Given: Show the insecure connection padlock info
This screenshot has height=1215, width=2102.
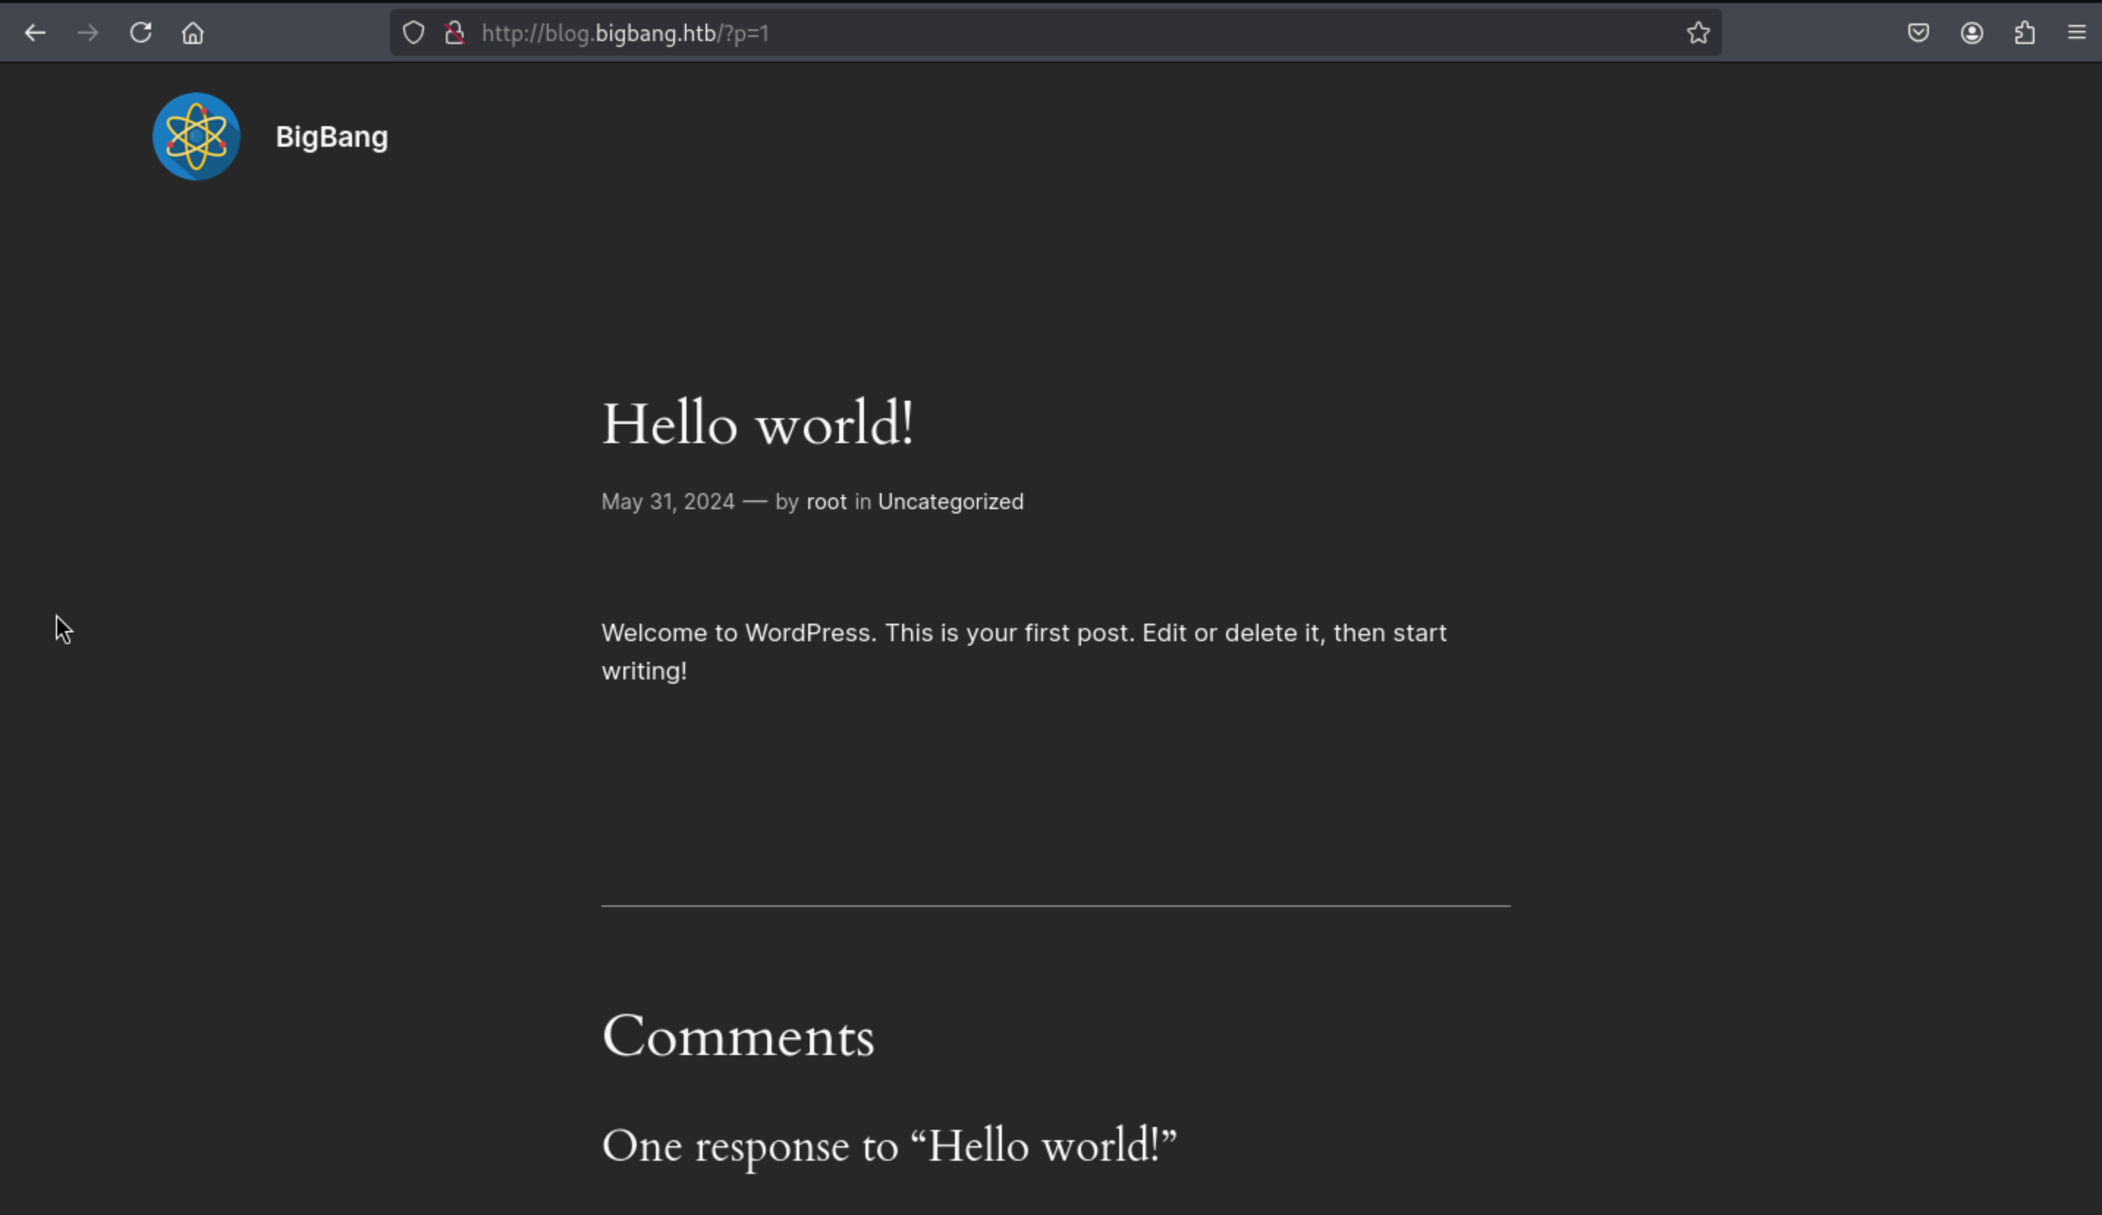Looking at the screenshot, I should click(455, 33).
